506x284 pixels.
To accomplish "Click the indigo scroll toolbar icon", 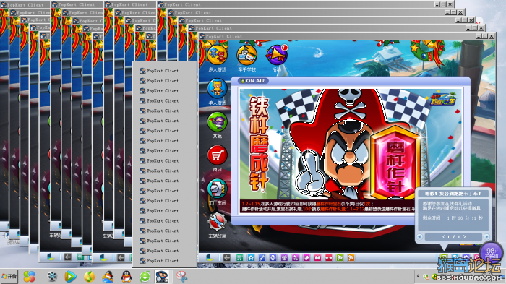I will click(273, 257).
